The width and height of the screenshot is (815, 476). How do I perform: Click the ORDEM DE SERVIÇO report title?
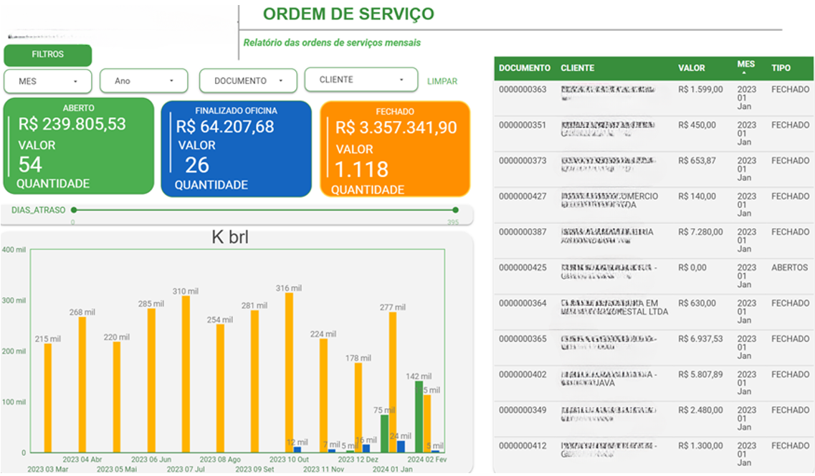coord(348,14)
